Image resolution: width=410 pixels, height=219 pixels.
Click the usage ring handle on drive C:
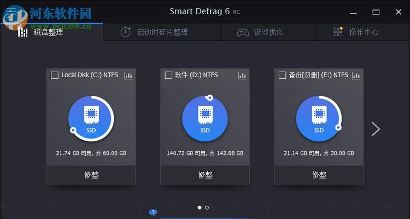coord(73,130)
